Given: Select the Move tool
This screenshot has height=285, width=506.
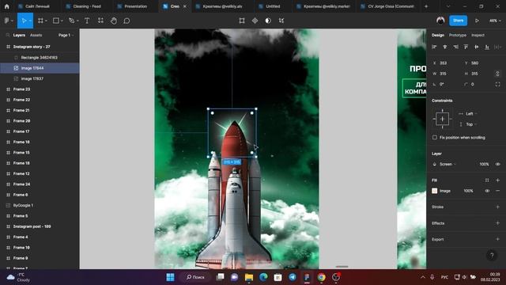Looking at the screenshot, I should point(24,21).
